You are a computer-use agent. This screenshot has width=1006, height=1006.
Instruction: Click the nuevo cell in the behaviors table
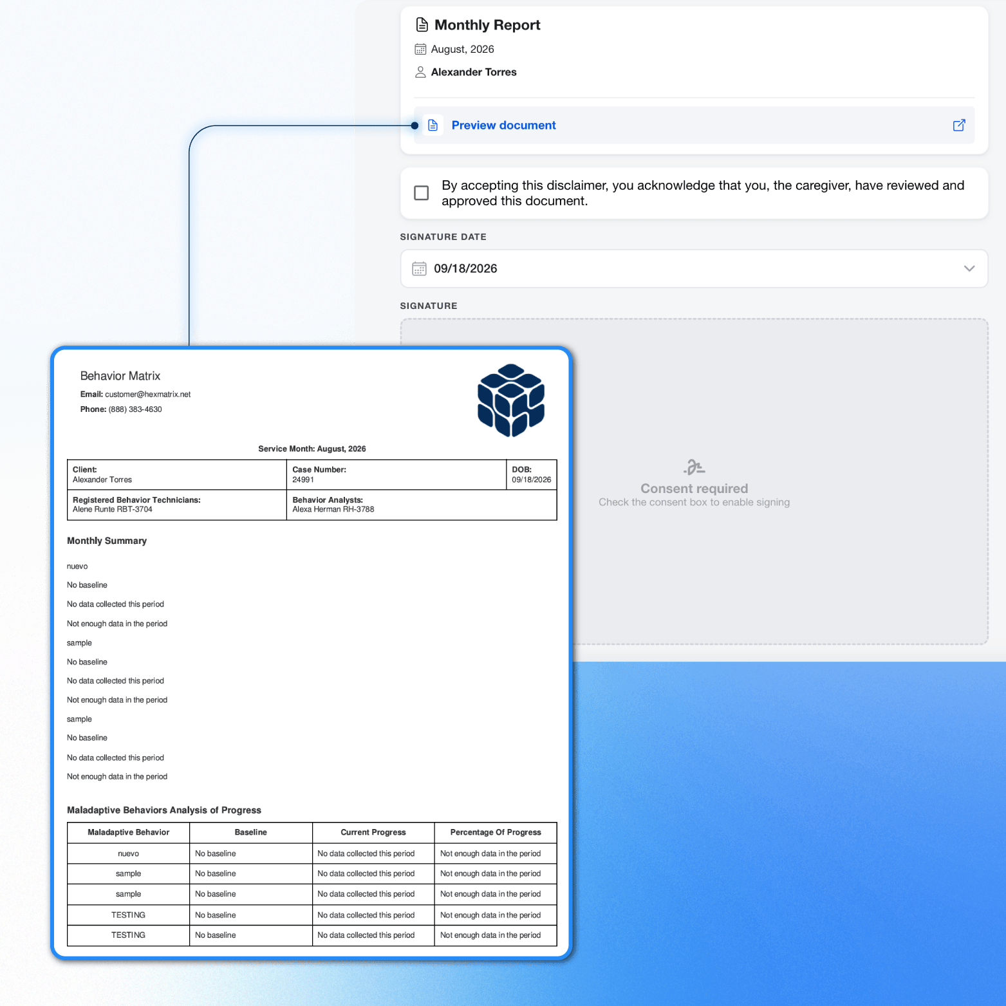[129, 853]
